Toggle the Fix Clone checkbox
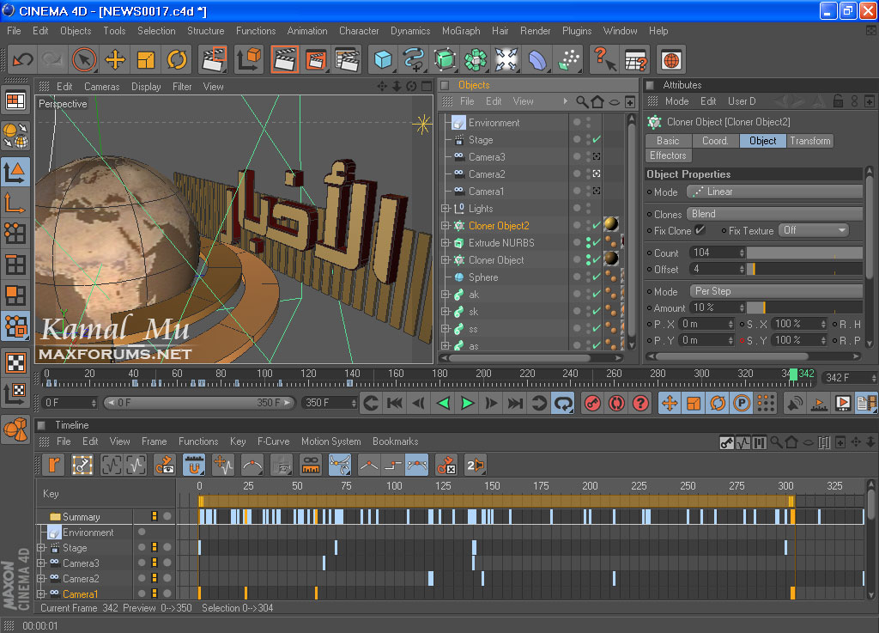 700,230
